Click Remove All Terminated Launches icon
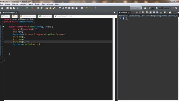 (x=143, y=12)
